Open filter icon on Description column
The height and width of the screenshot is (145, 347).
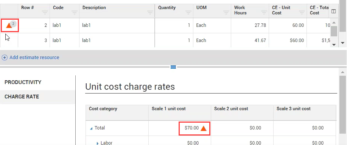(150, 12)
